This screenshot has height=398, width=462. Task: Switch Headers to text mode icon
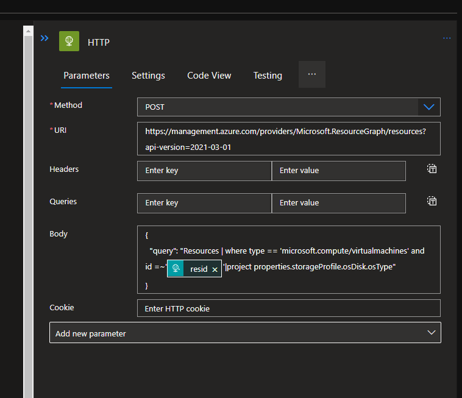pyautogui.click(x=432, y=169)
